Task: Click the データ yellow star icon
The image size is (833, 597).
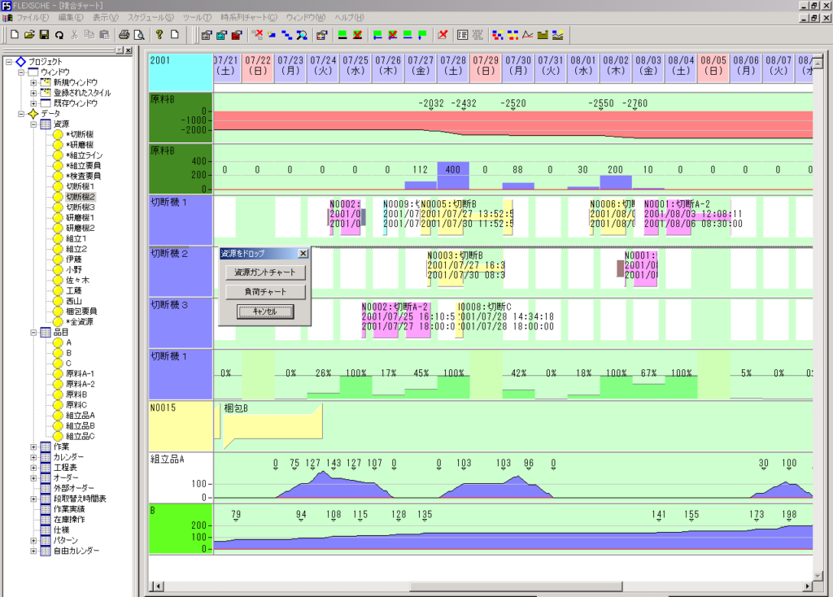Action: coord(33,114)
